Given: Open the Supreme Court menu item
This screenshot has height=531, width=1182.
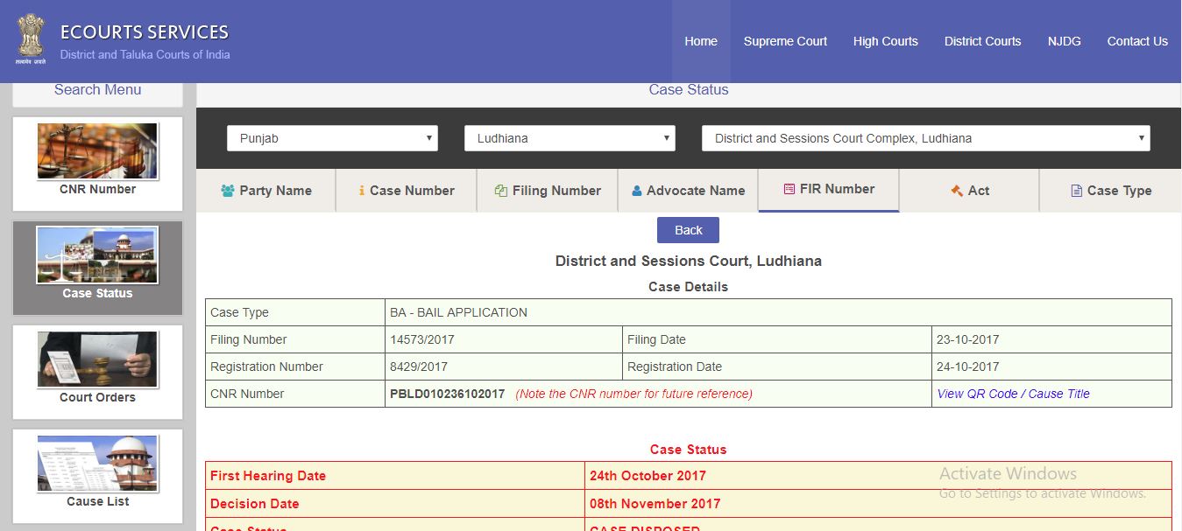Looking at the screenshot, I should pyautogui.click(x=785, y=41).
